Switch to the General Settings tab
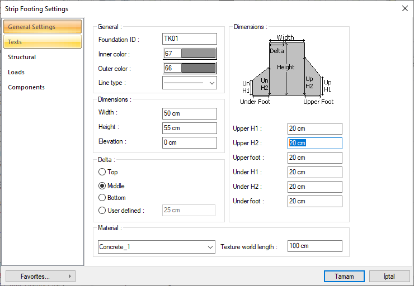 pos(42,27)
